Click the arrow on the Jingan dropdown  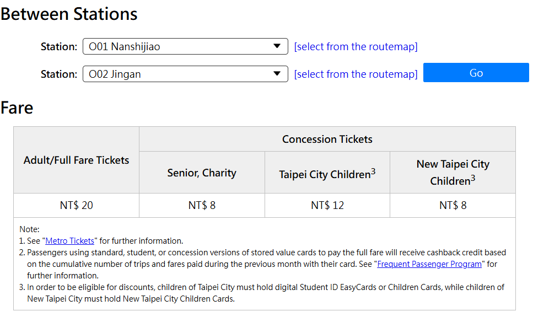point(277,74)
